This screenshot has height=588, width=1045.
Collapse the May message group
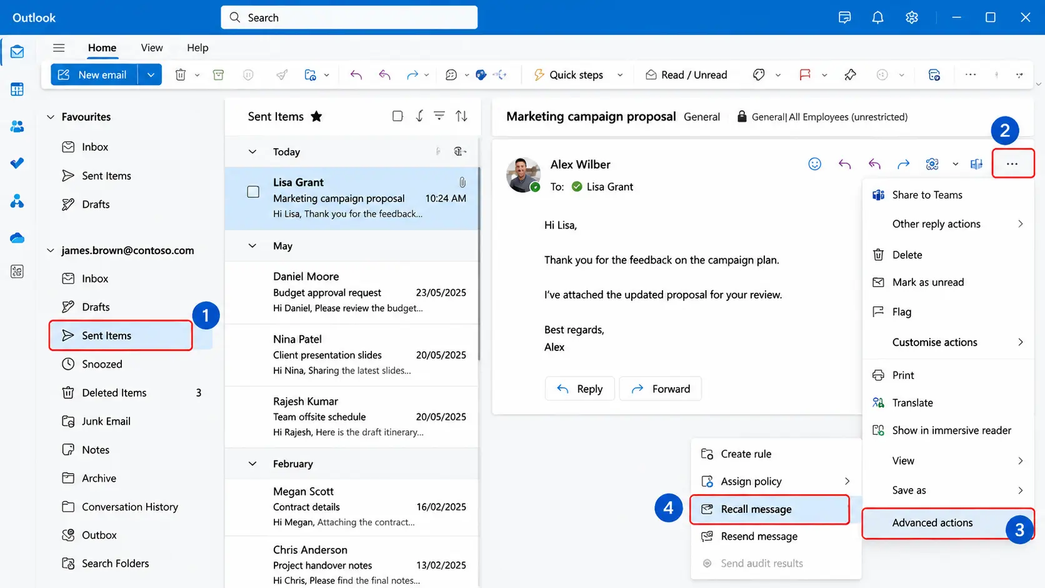point(252,246)
